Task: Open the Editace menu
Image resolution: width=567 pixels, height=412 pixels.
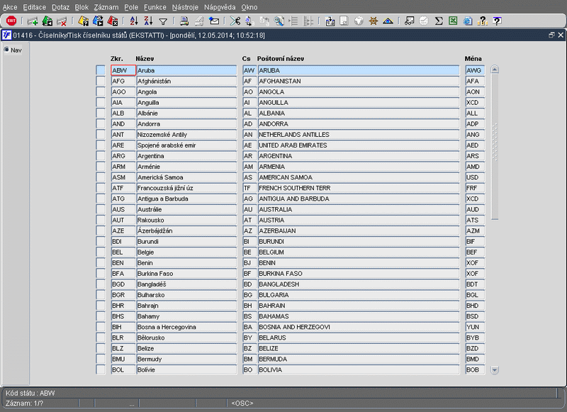Action: (x=34, y=7)
